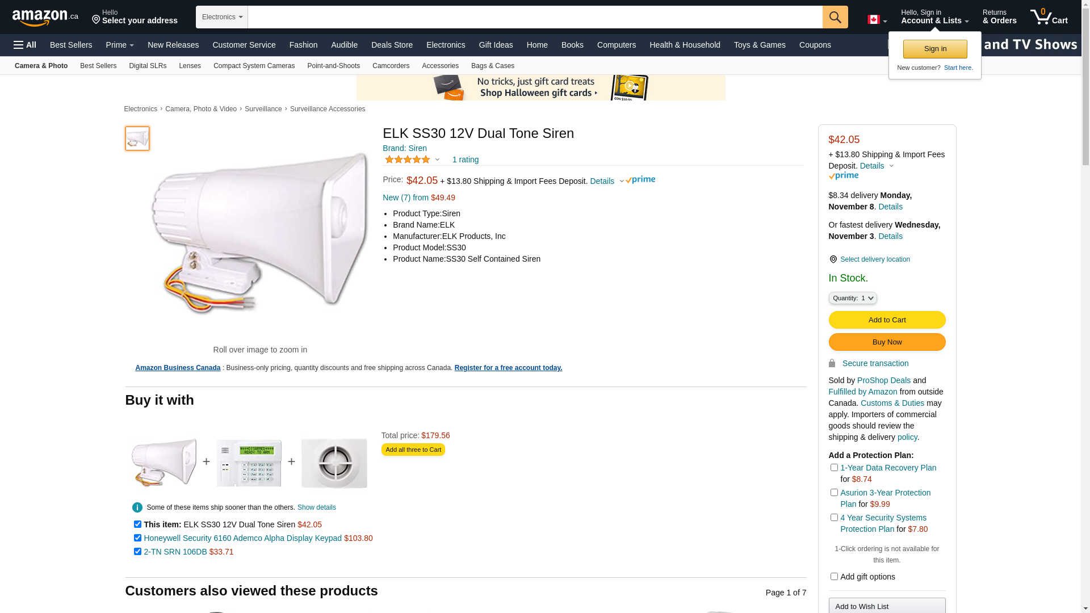Expand the Prime navigation dropdown
This screenshot has height=613, width=1090.
pos(120,45)
